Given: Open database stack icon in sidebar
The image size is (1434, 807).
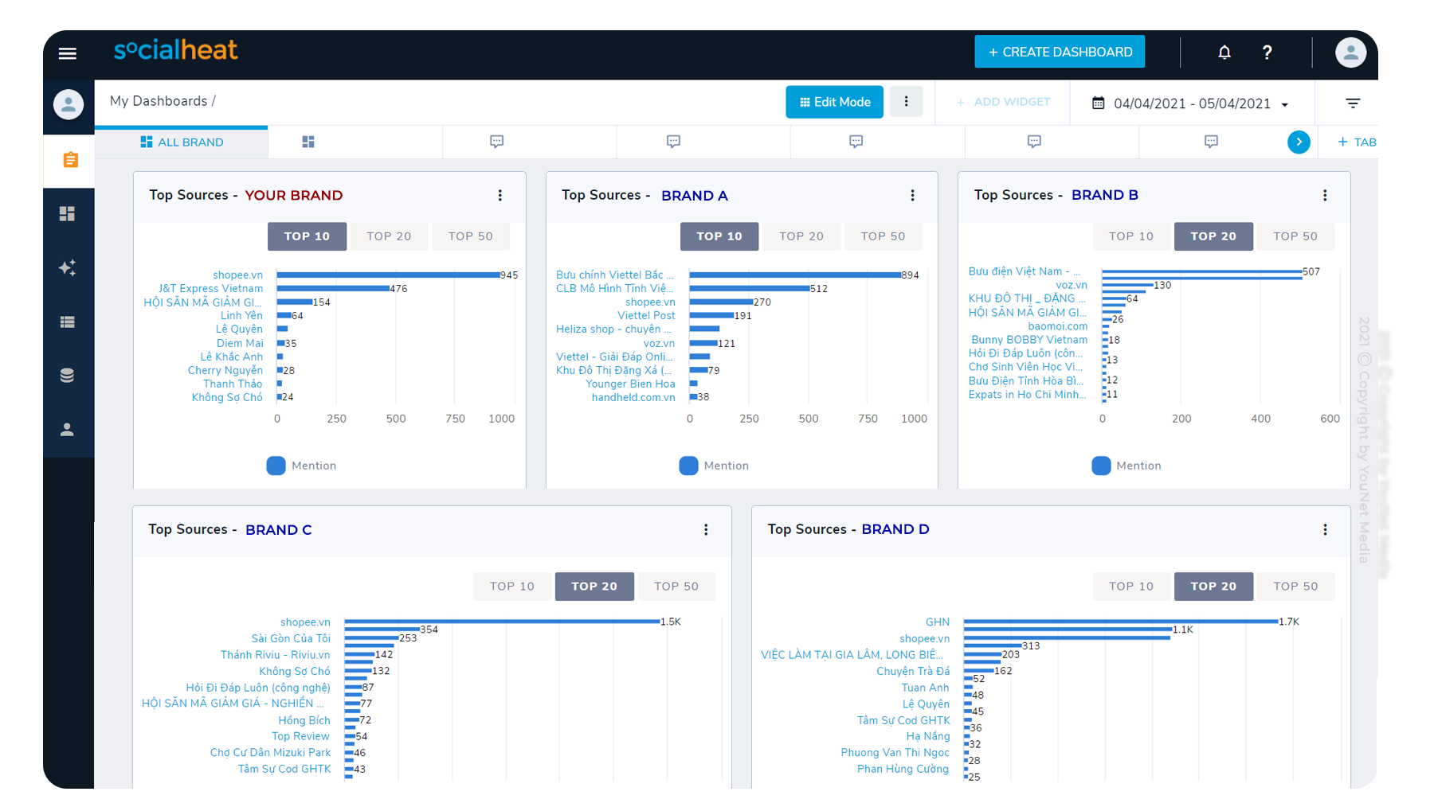Looking at the screenshot, I should click(68, 376).
